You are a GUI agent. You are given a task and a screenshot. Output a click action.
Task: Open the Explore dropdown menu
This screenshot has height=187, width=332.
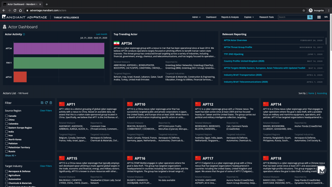pos(249,17)
